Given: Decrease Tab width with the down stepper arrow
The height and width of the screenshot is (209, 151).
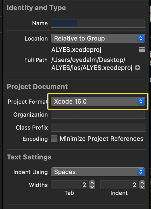Looking at the screenshot, I should (92, 187).
